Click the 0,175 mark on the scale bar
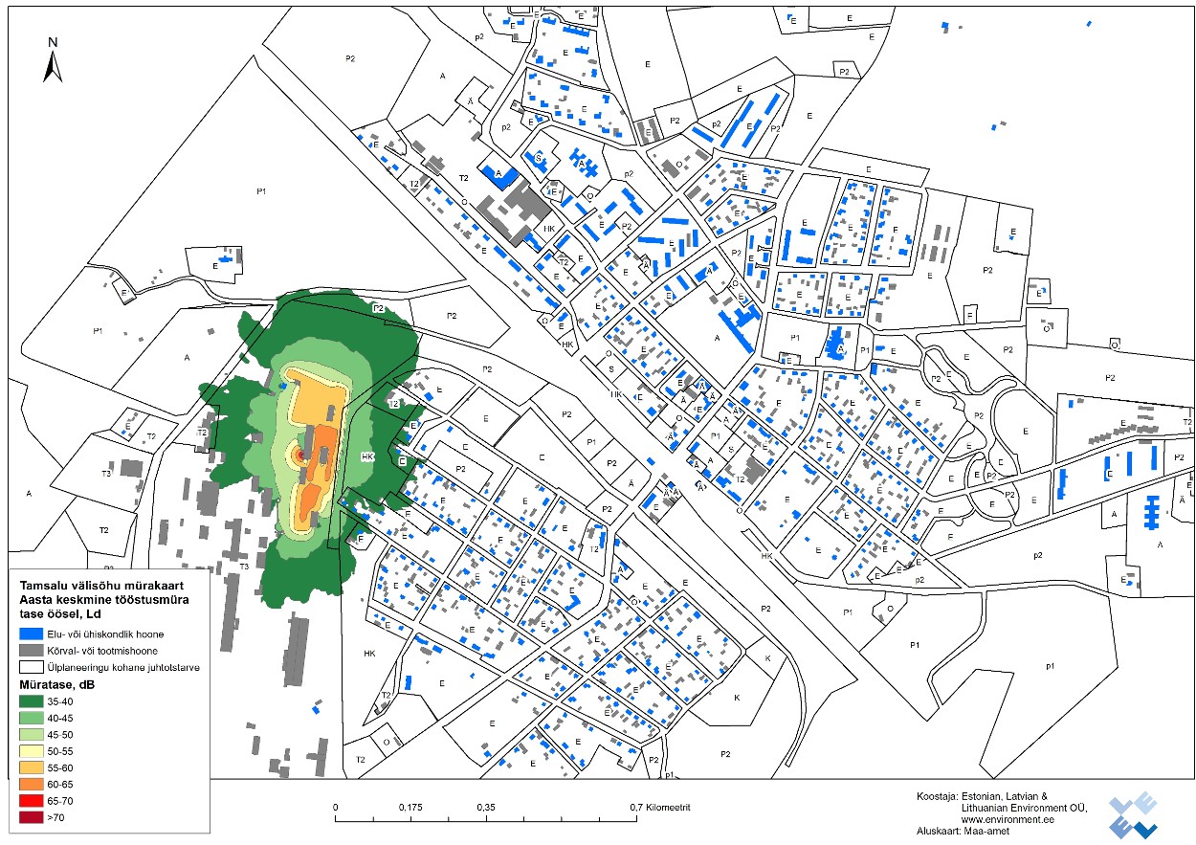The height and width of the screenshot is (845, 1196). pyautogui.click(x=410, y=807)
